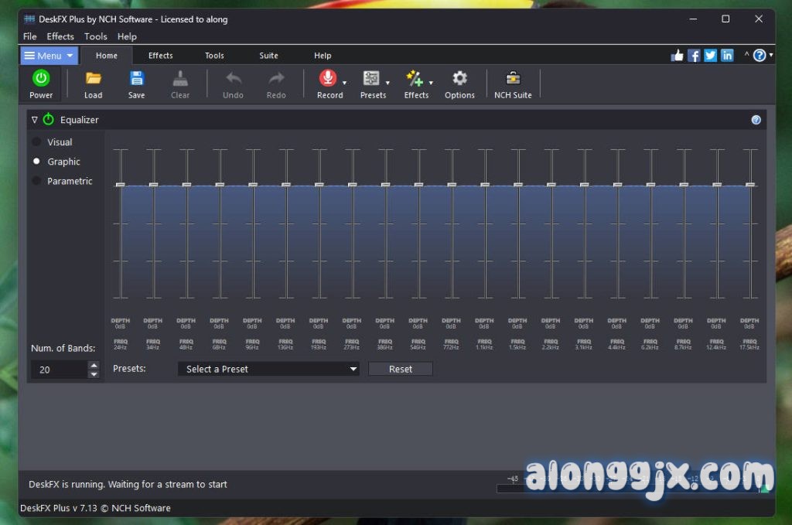
Task: Open Options via the gear icon
Action: [459, 78]
